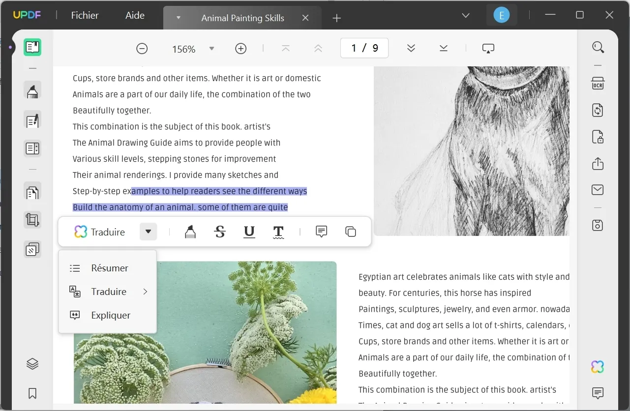Click the cat pencil sketch image

coord(471,150)
